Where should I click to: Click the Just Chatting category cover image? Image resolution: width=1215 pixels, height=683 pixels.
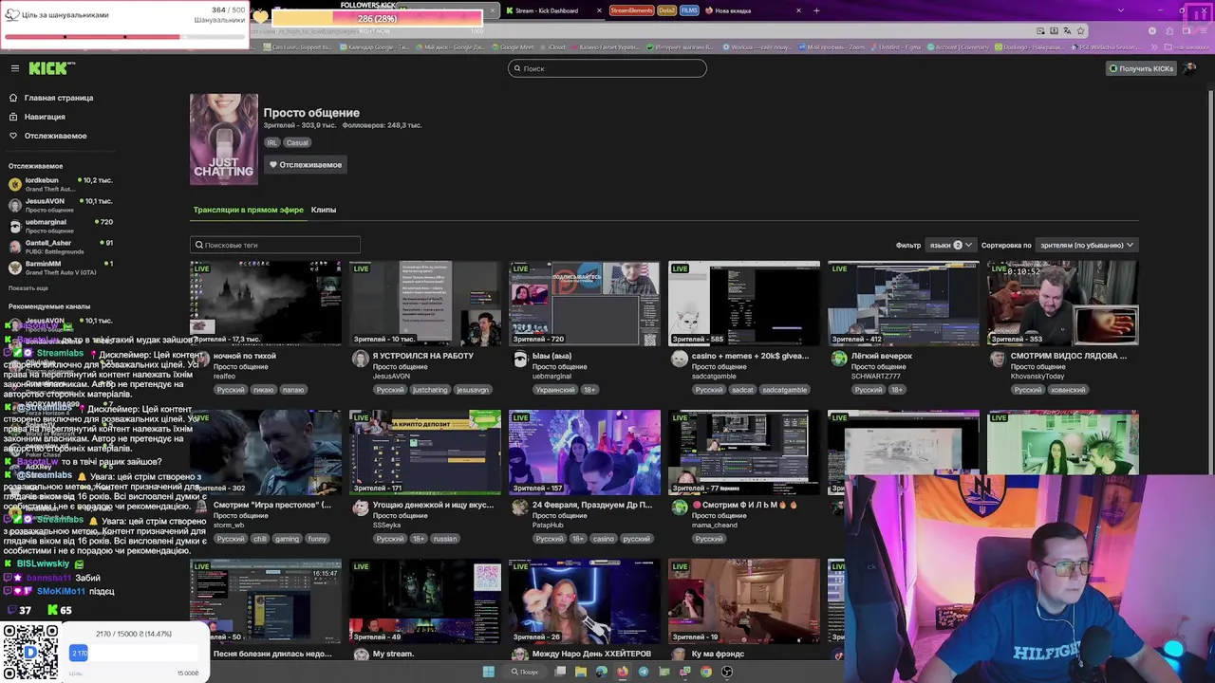point(224,138)
